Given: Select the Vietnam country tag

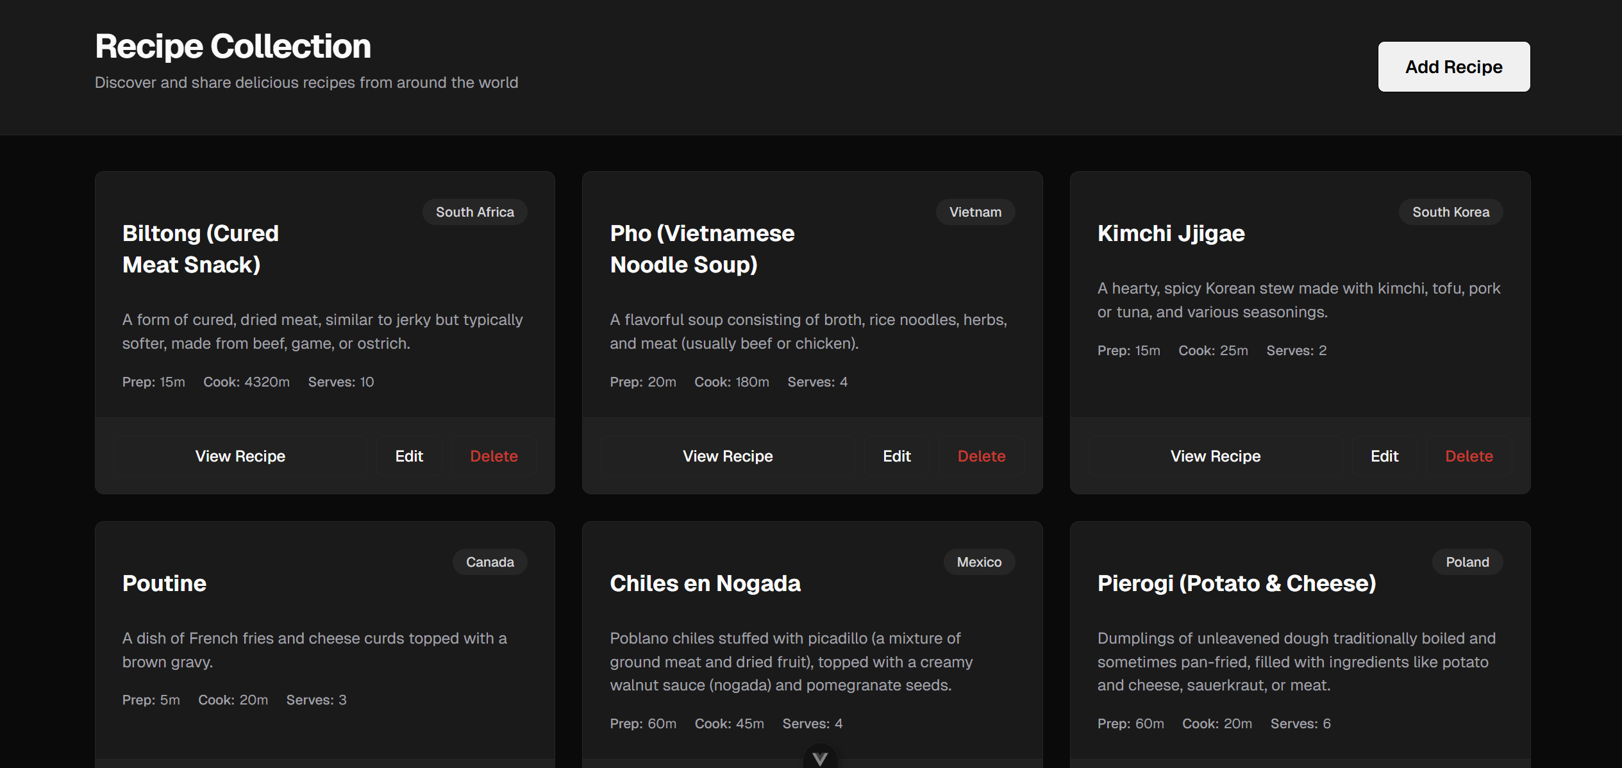Looking at the screenshot, I should [975, 212].
